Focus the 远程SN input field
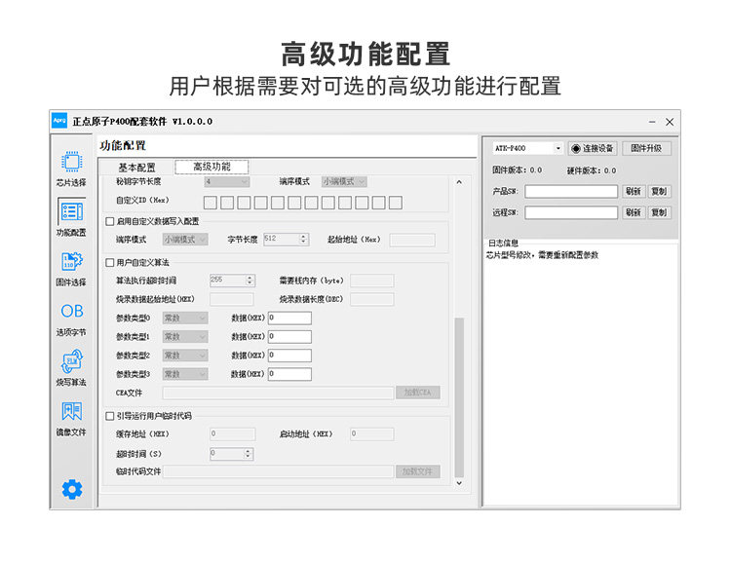Screen dimensions: 731x563 (x=571, y=212)
